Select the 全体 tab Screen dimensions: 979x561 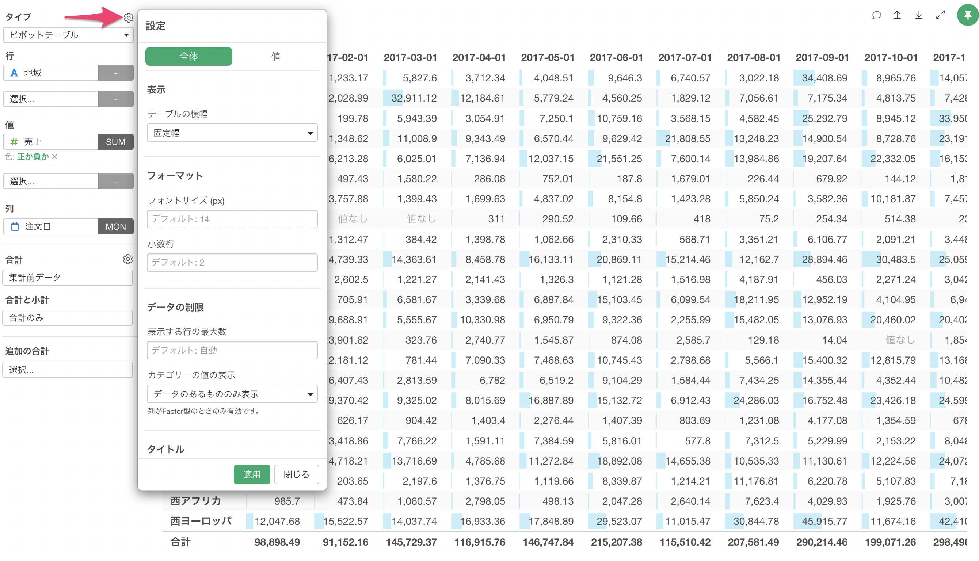tap(189, 57)
